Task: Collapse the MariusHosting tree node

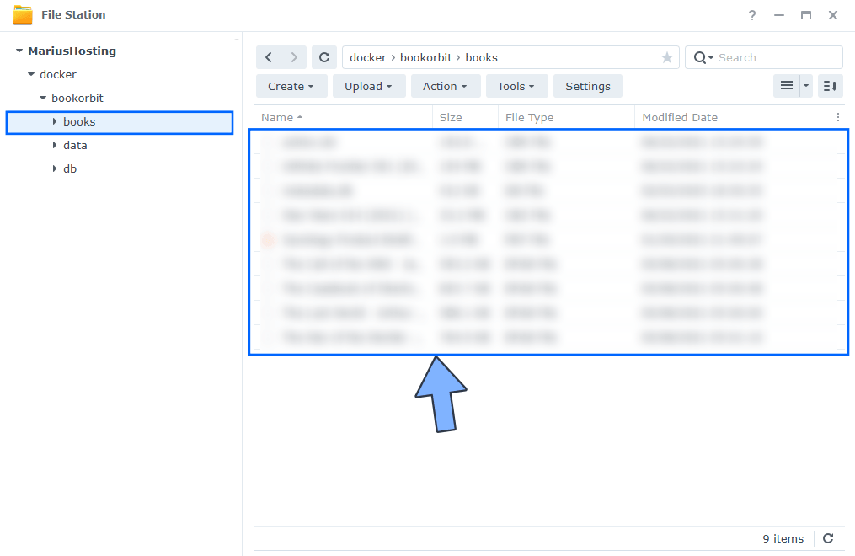Action: [19, 51]
